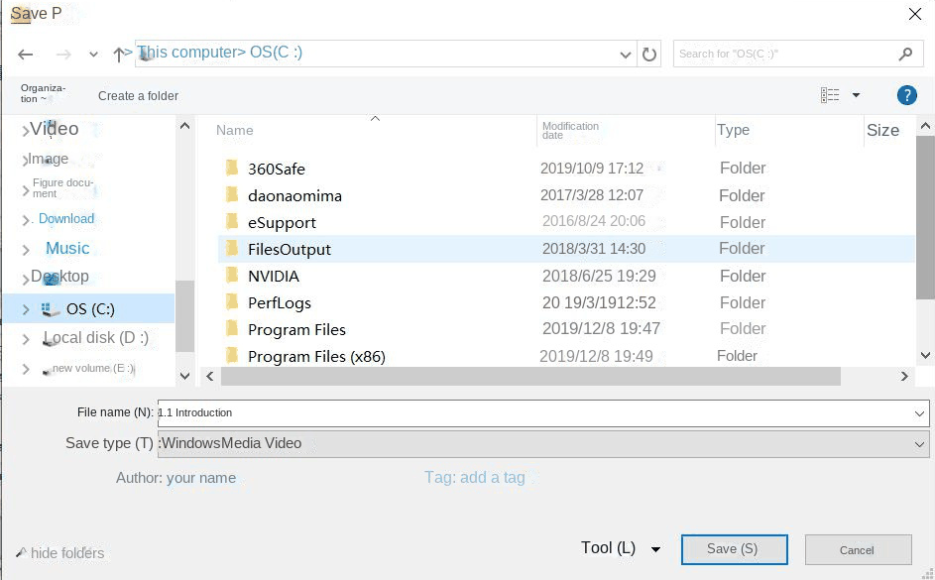Click the Up one level arrow
935x580 pixels.
click(119, 55)
